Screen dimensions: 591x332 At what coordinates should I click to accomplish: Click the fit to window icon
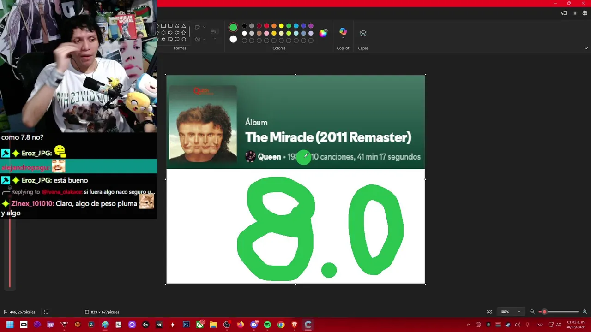tap(489, 312)
